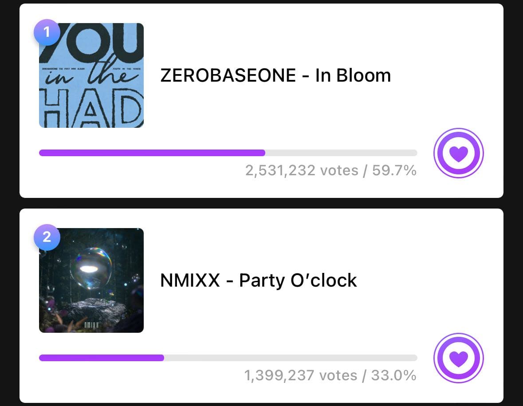Image resolution: width=523 pixels, height=406 pixels.
Task: Select the 'ZEROBASEONE - In Bloom' title
Action: (x=275, y=76)
